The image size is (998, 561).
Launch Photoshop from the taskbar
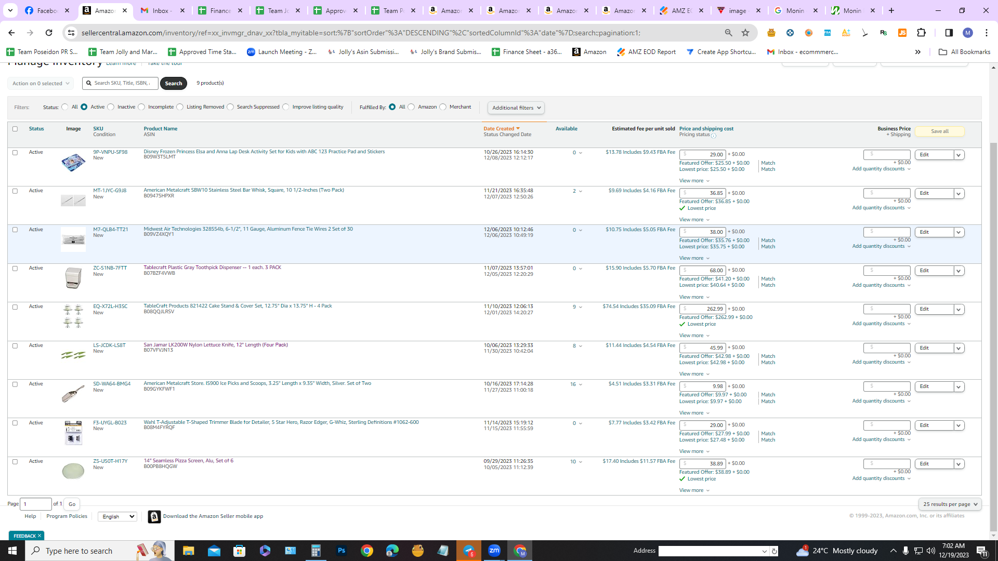[x=342, y=551]
